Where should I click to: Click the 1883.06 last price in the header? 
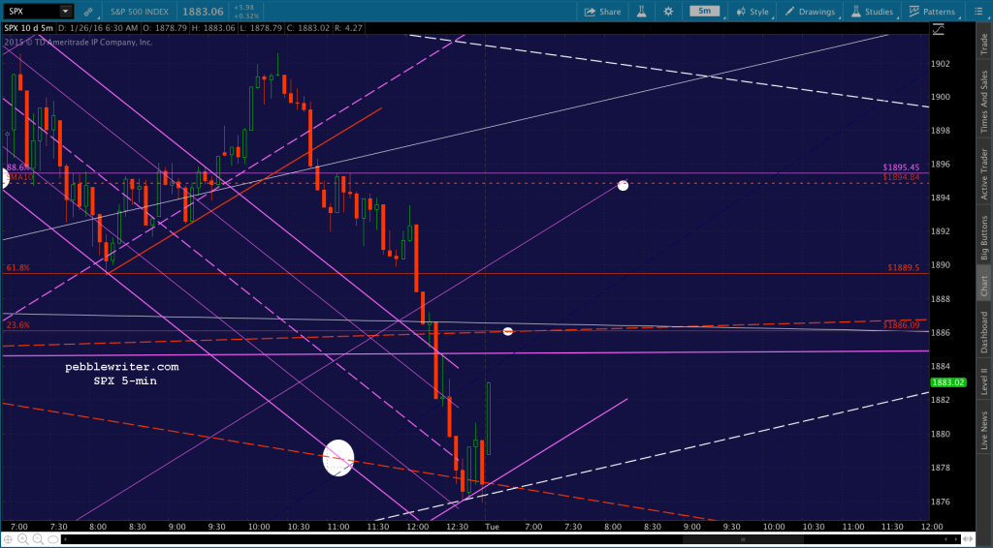pos(204,12)
